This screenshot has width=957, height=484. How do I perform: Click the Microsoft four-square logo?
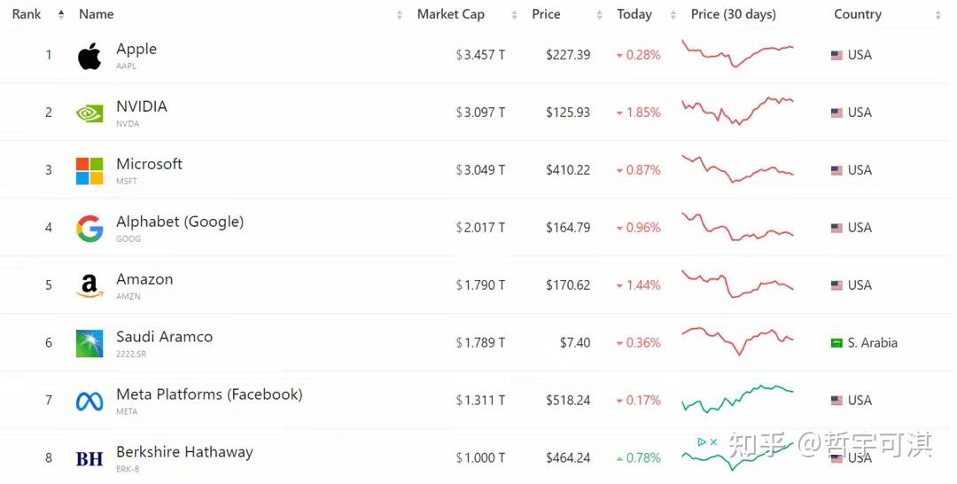[89, 171]
